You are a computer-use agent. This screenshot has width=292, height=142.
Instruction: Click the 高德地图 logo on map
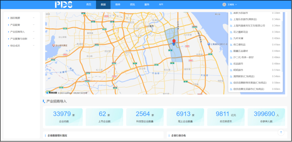[x=51, y=93]
